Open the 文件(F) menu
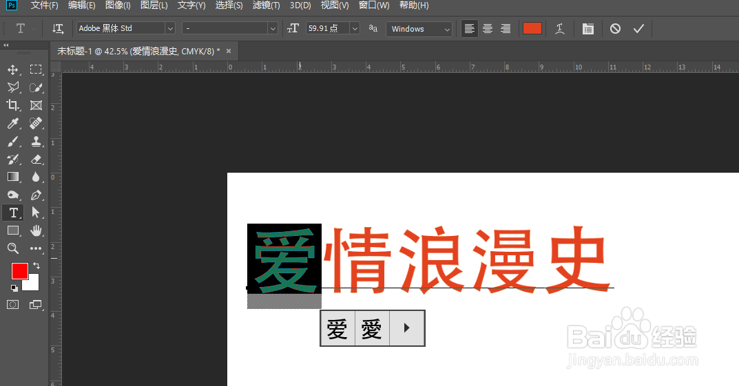 [44, 6]
